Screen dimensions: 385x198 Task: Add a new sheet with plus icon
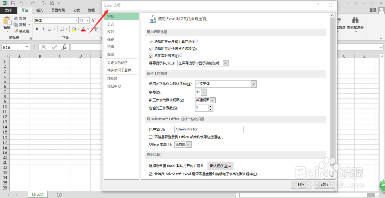(x=59, y=195)
